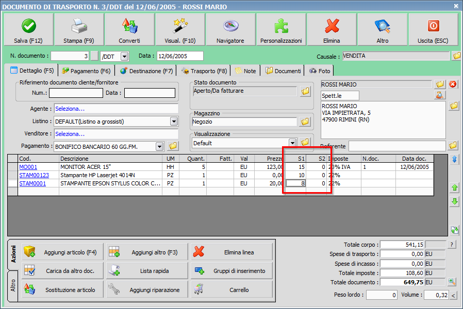Viewport: 463px width, 309px height.
Task: Focus the Spese di trasporto field
Action: point(402,254)
